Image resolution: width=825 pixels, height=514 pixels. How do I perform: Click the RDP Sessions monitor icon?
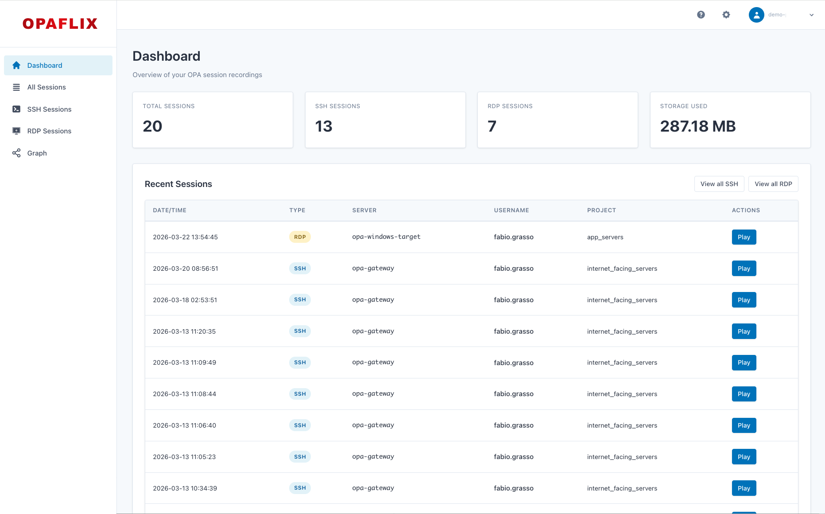pos(16,131)
